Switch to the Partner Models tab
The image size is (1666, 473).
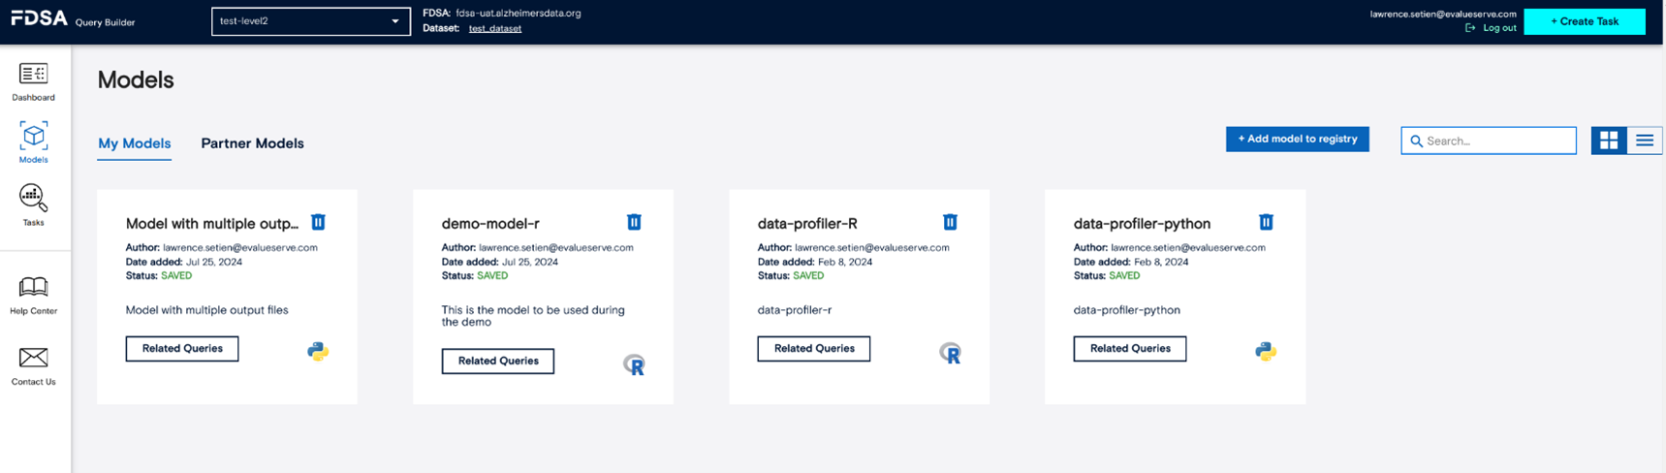coord(252,143)
